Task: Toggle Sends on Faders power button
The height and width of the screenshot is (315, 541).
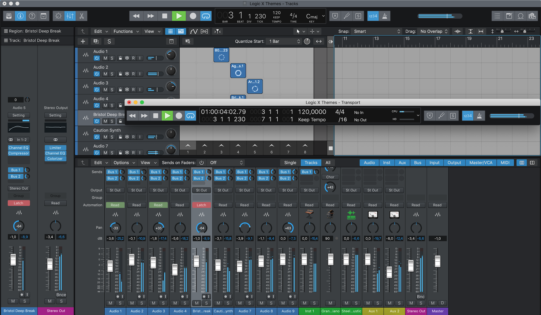Action: point(202,163)
